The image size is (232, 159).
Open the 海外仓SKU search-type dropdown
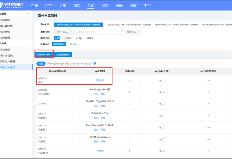point(65,32)
